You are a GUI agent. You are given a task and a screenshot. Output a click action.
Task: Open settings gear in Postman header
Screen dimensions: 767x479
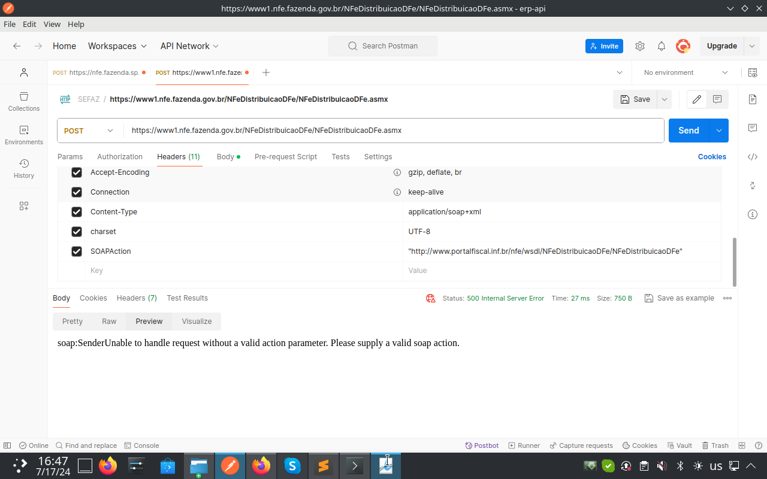(640, 46)
